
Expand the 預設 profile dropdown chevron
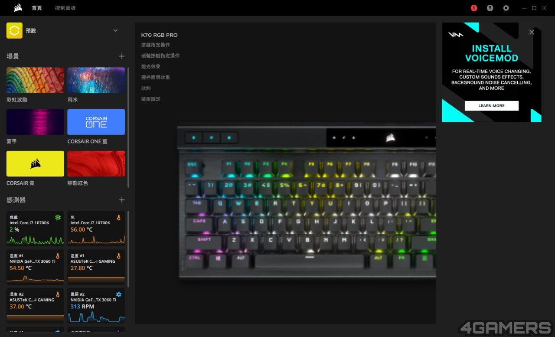click(115, 30)
